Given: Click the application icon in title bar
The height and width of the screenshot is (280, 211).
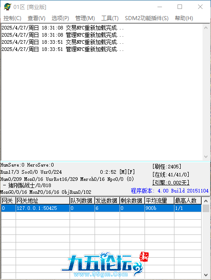Looking at the screenshot, I should pyautogui.click(x=7, y=7).
